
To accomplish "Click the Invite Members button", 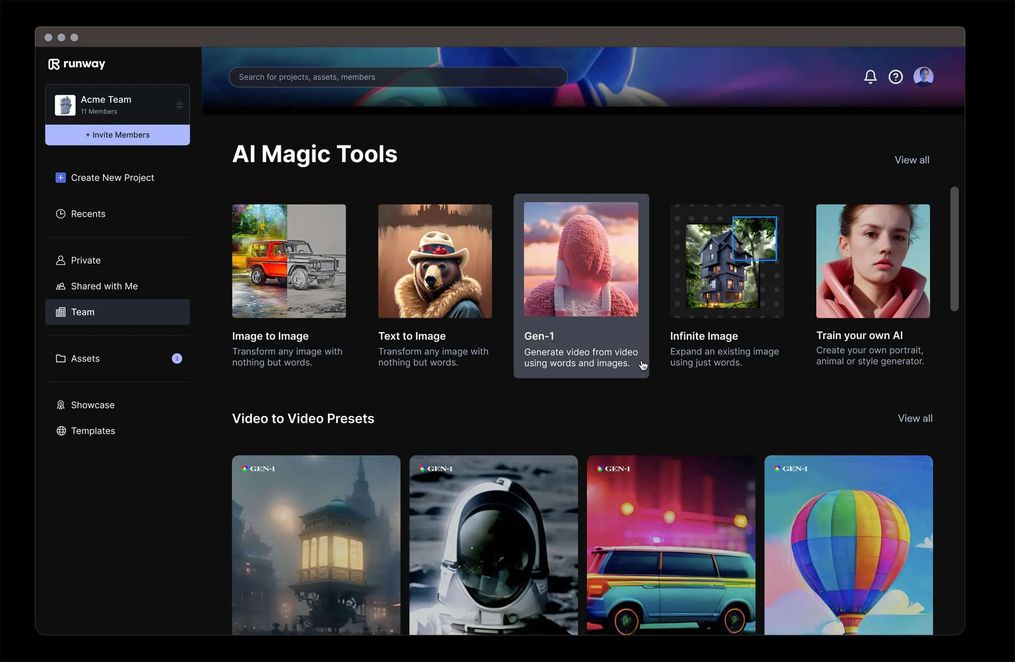I will tap(117, 135).
